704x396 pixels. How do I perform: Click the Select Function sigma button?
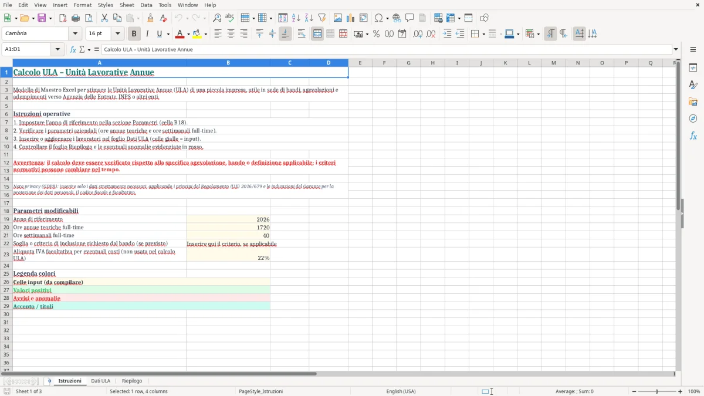(x=82, y=49)
